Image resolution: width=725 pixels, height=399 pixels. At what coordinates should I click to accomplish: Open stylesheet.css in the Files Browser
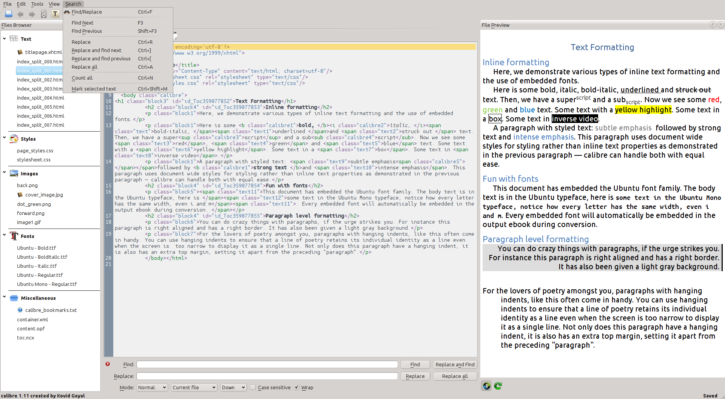(x=34, y=160)
